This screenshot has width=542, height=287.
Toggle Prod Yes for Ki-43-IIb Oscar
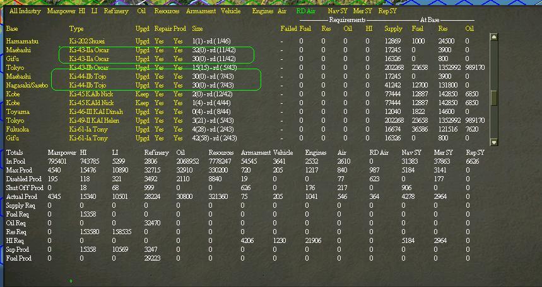click(178, 67)
